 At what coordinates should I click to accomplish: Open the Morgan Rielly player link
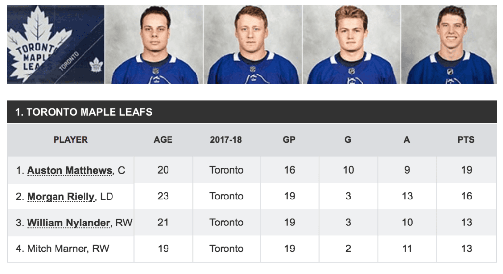60,197
